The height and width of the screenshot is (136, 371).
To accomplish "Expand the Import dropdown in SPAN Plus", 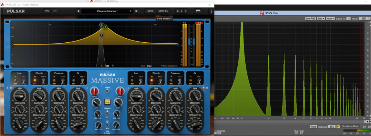I will (330, 18).
